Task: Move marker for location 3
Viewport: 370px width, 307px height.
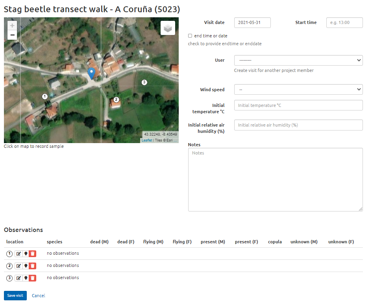Action: [26, 278]
